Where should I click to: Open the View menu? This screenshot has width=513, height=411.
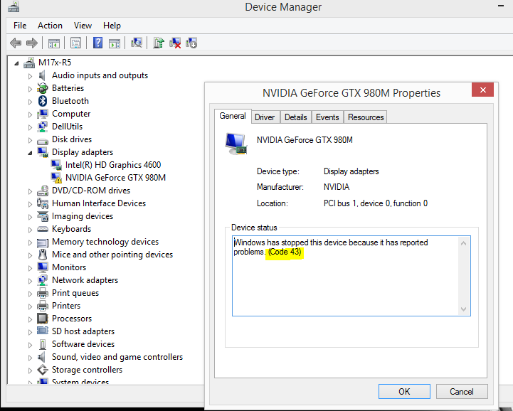(83, 26)
